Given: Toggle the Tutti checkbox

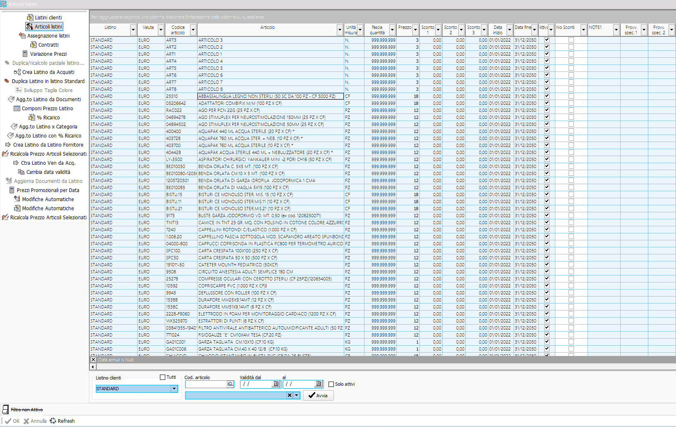Looking at the screenshot, I should [x=163, y=377].
